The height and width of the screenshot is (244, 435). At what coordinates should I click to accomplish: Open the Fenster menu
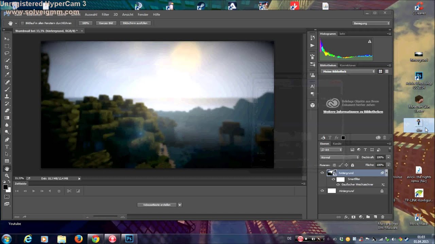point(143,15)
